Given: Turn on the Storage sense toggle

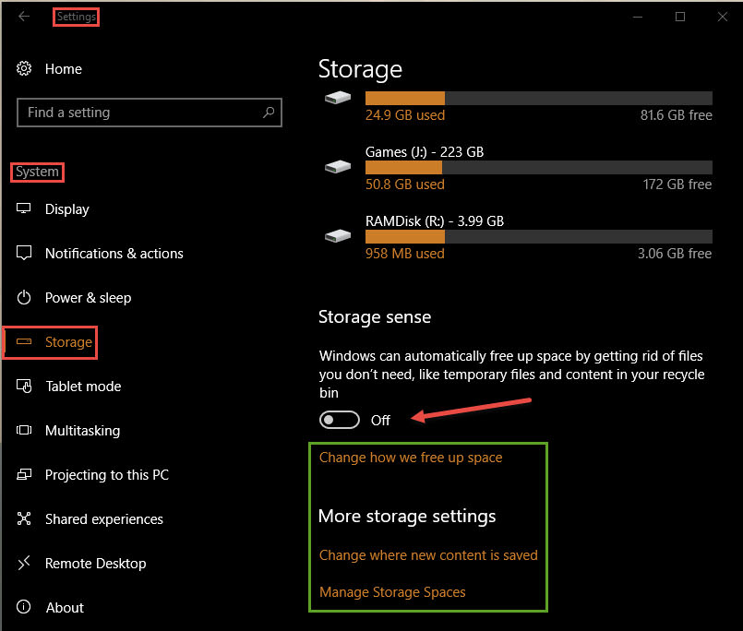Looking at the screenshot, I should (340, 420).
